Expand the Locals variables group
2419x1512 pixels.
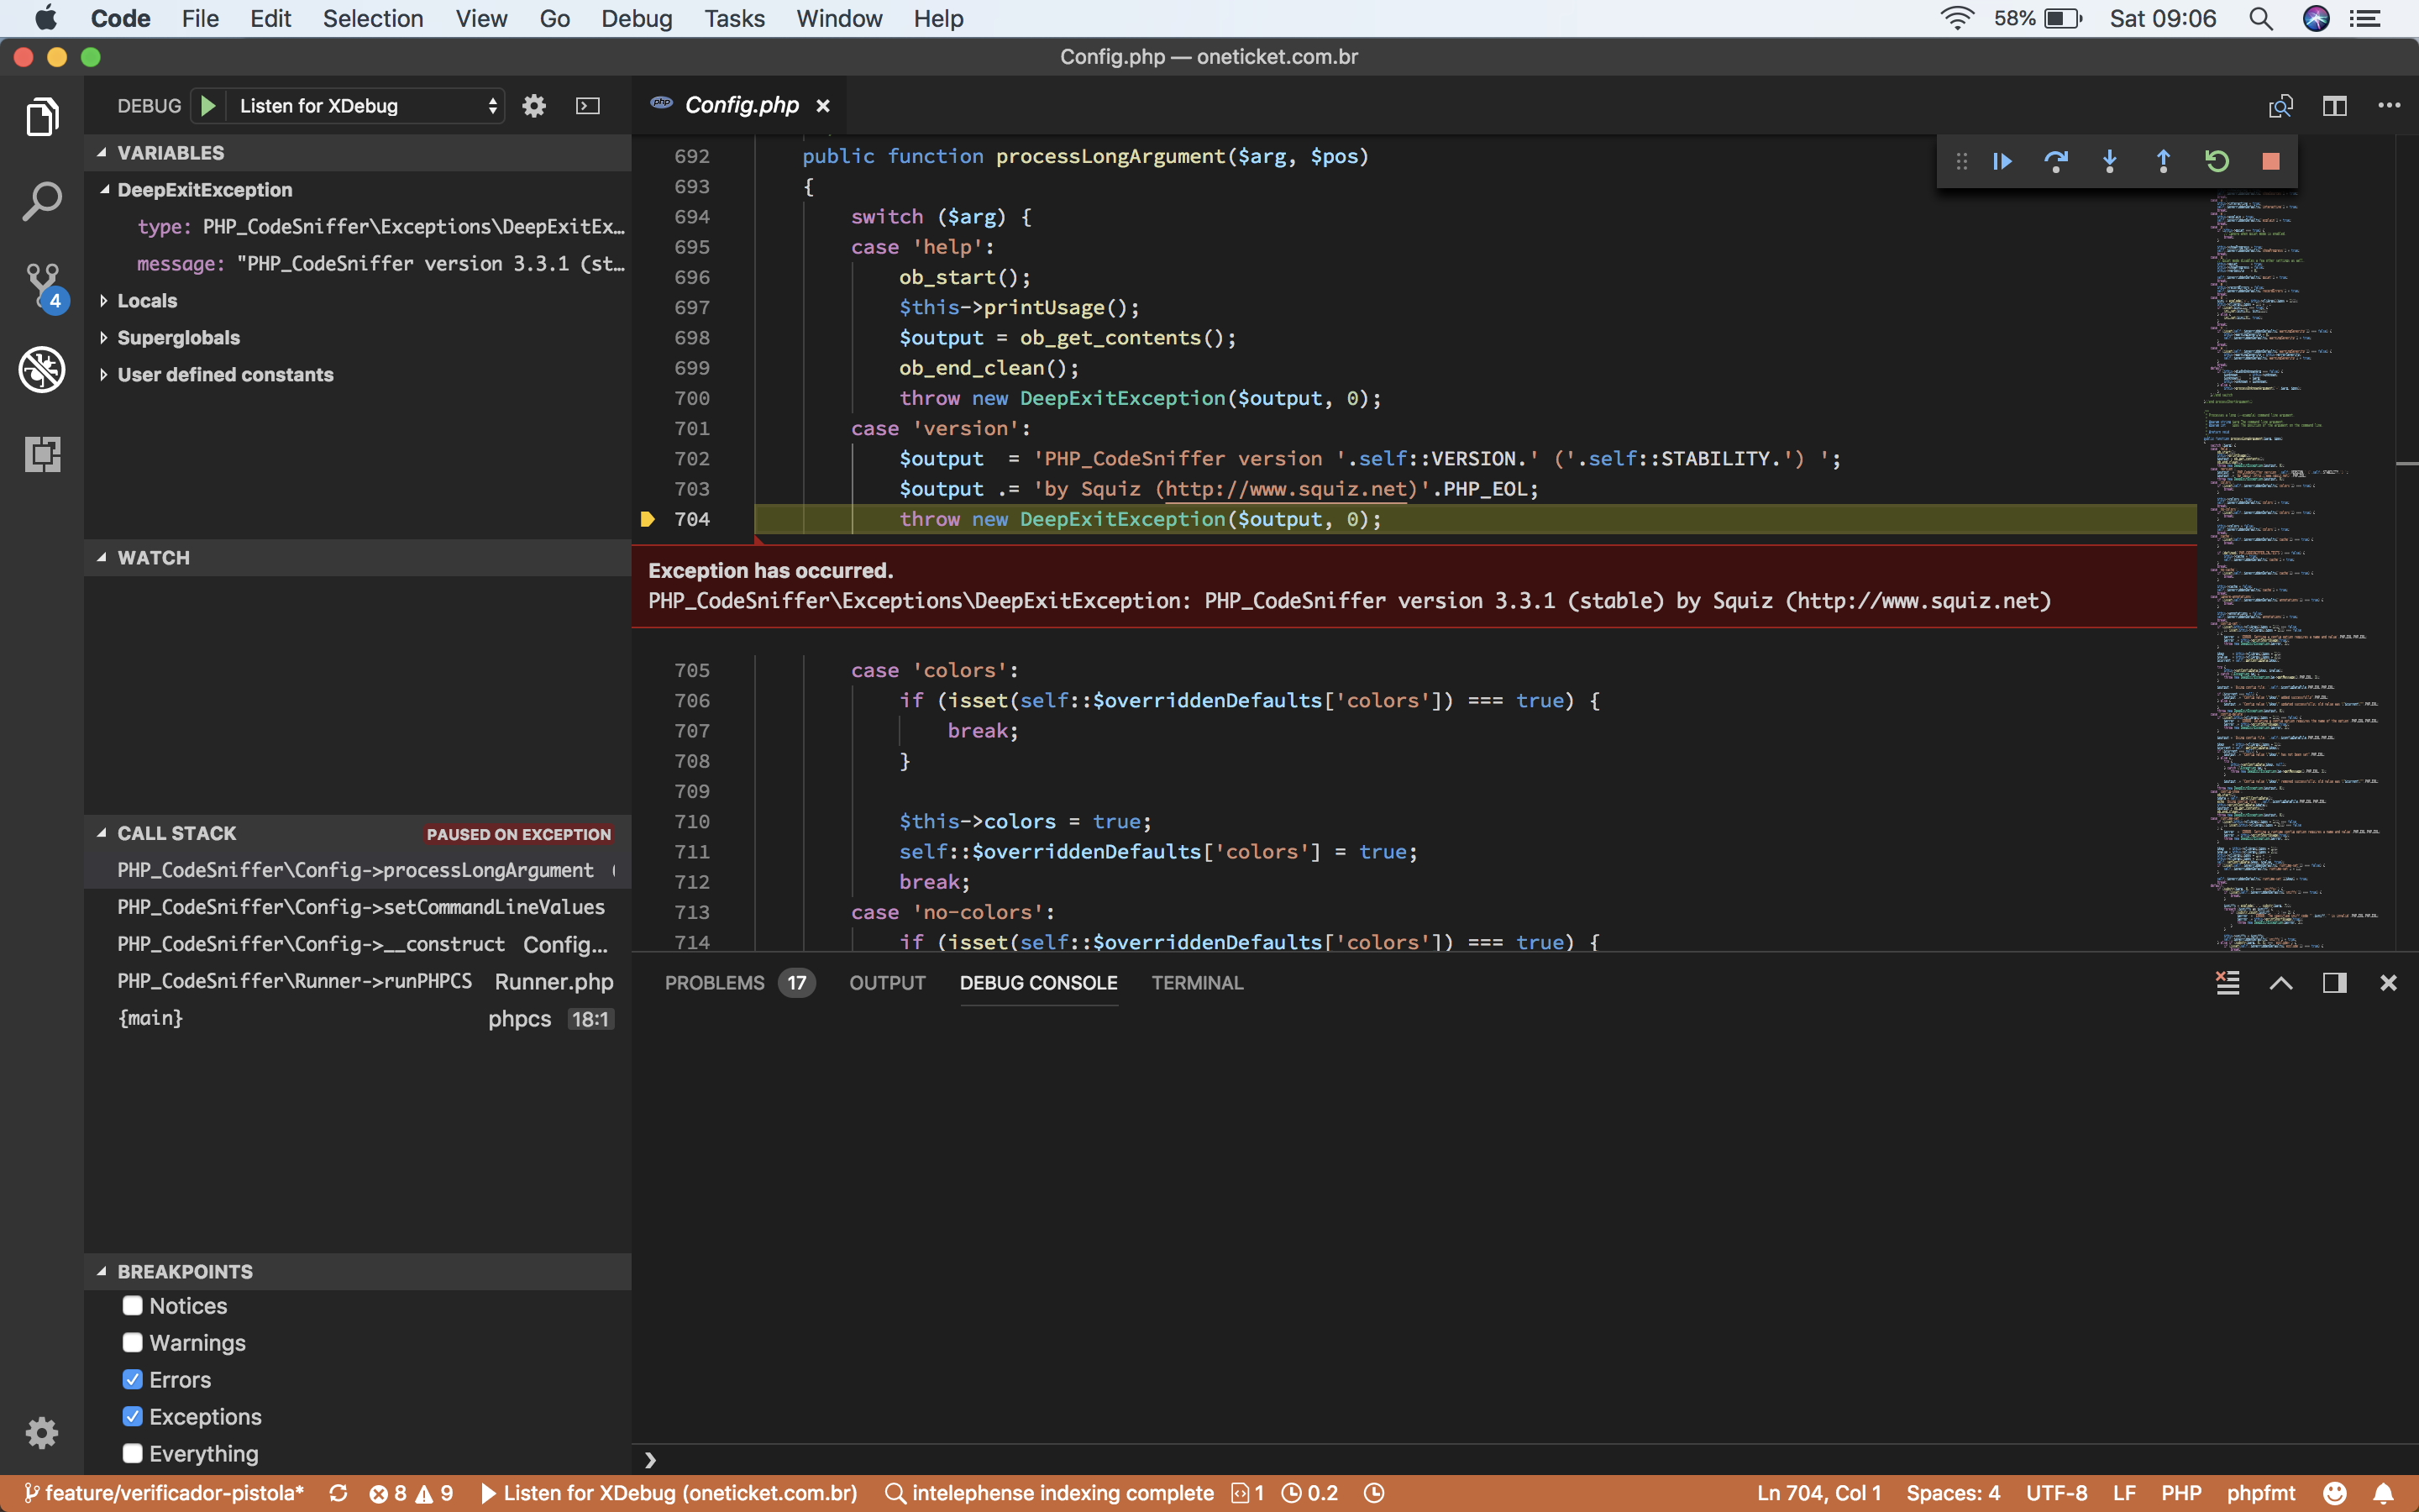click(147, 301)
